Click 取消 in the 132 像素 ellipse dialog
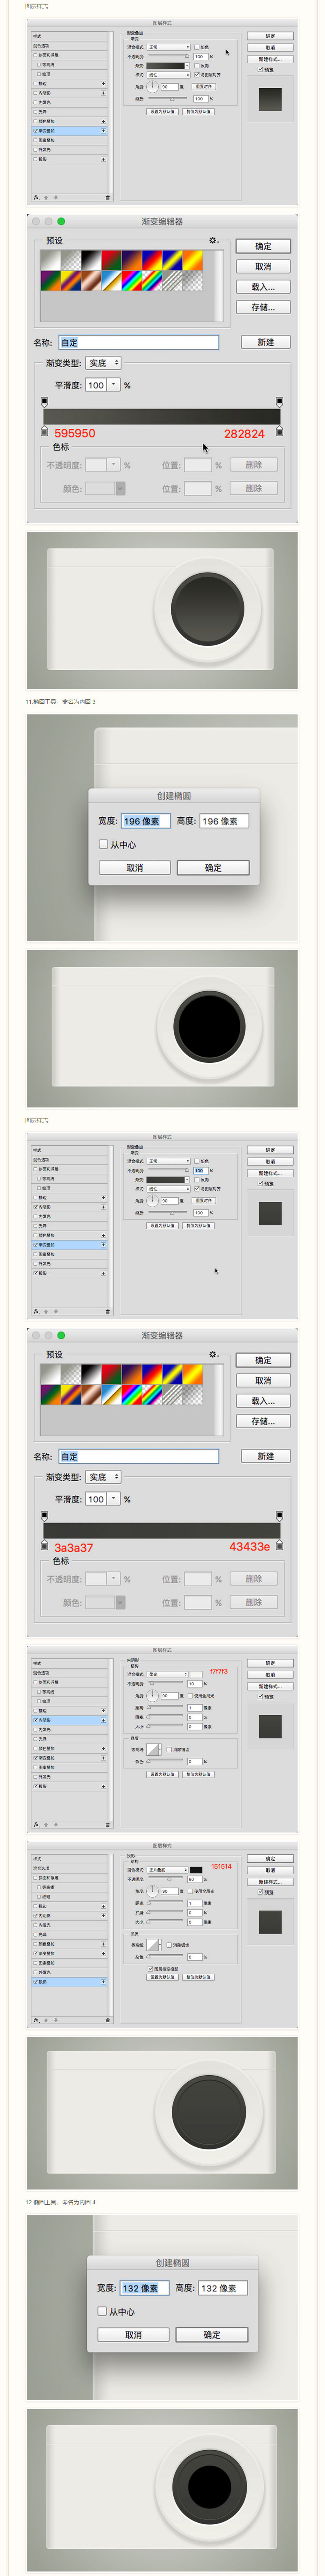The height and width of the screenshot is (2576, 325). 134,2335
